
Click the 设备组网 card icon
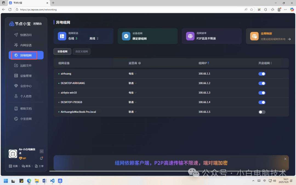(126, 36)
